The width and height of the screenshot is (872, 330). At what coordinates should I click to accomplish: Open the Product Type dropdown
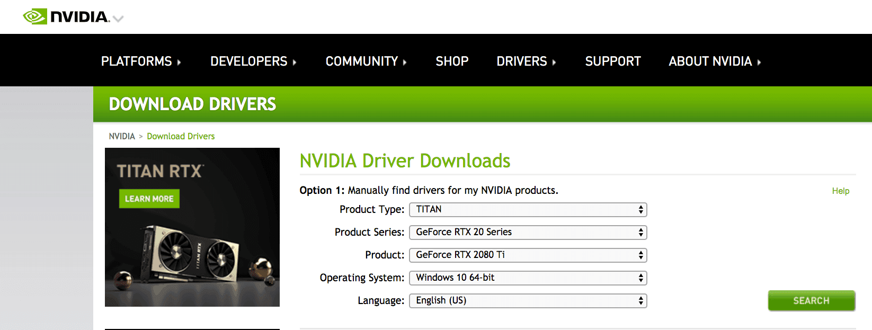point(528,210)
